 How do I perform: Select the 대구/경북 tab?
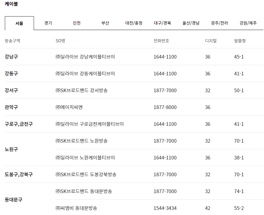[x=162, y=23]
